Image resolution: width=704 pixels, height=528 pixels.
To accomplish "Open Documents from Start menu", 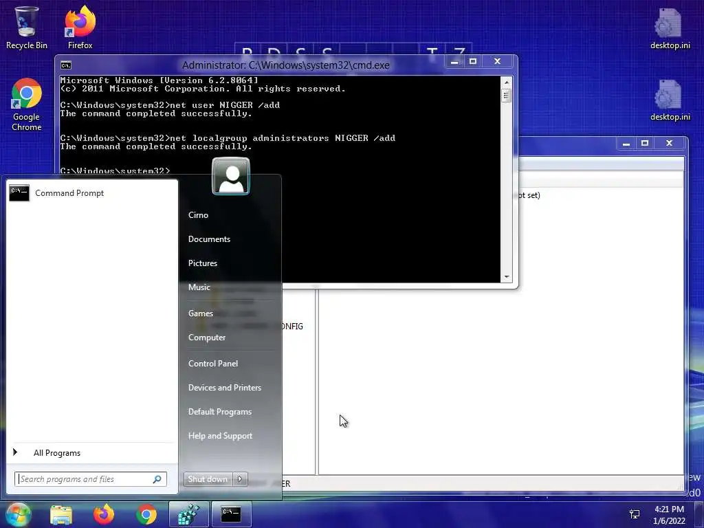I will coord(209,239).
